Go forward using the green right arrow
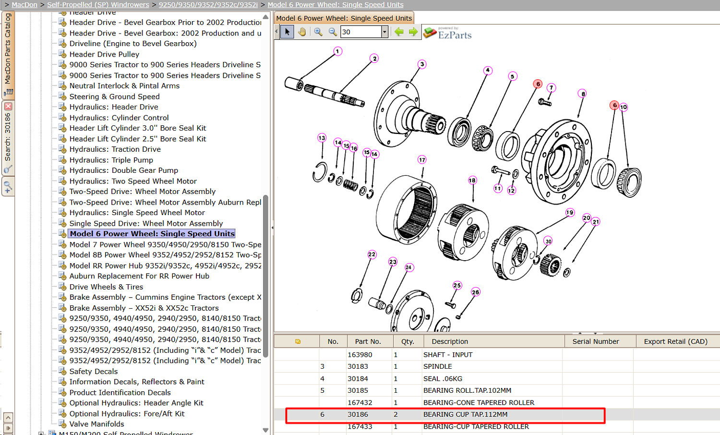 (413, 32)
